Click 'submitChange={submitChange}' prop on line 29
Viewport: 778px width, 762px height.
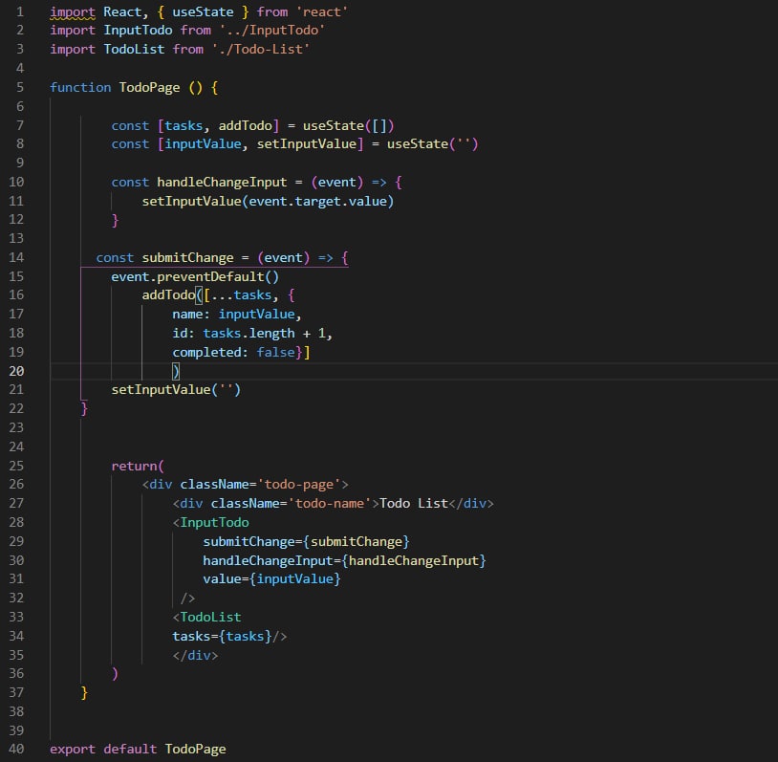306,541
